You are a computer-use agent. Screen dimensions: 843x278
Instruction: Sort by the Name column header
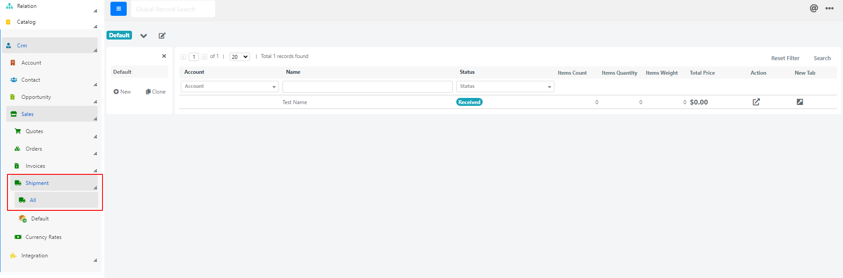(x=293, y=72)
